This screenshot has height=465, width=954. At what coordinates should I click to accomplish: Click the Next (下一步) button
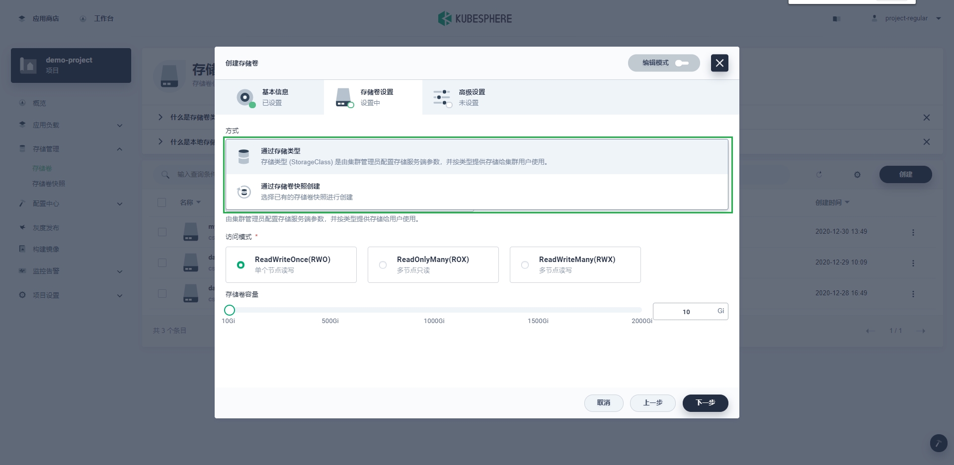pos(706,403)
